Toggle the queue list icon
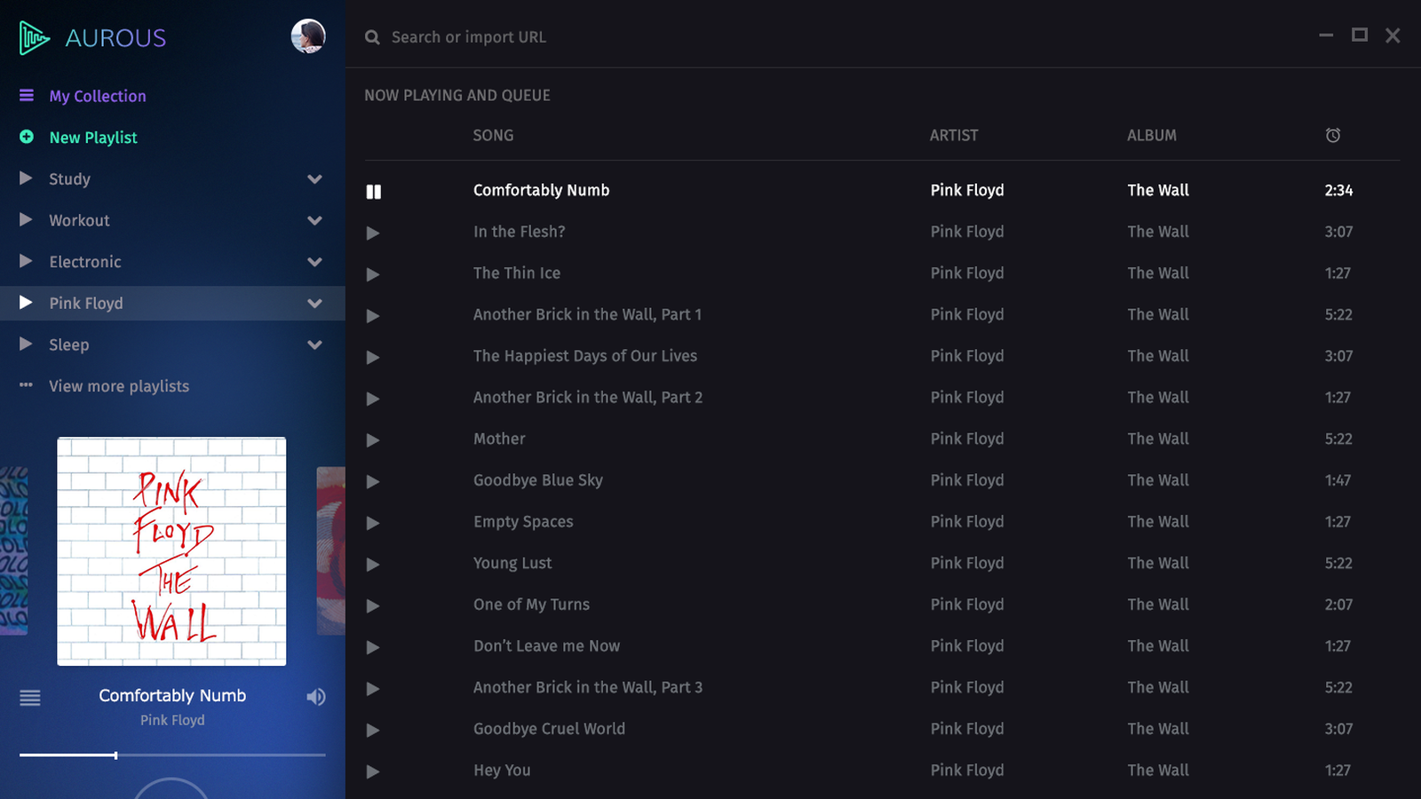The height and width of the screenshot is (799, 1421). [x=30, y=698]
